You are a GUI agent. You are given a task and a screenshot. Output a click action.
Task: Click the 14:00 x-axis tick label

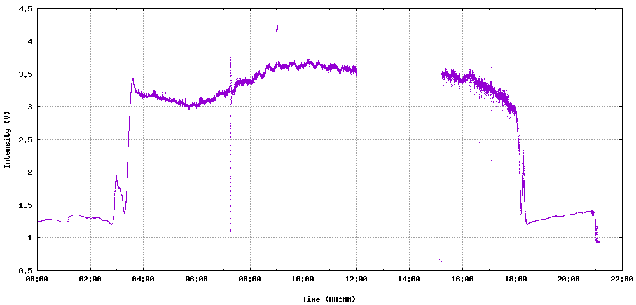409,279
